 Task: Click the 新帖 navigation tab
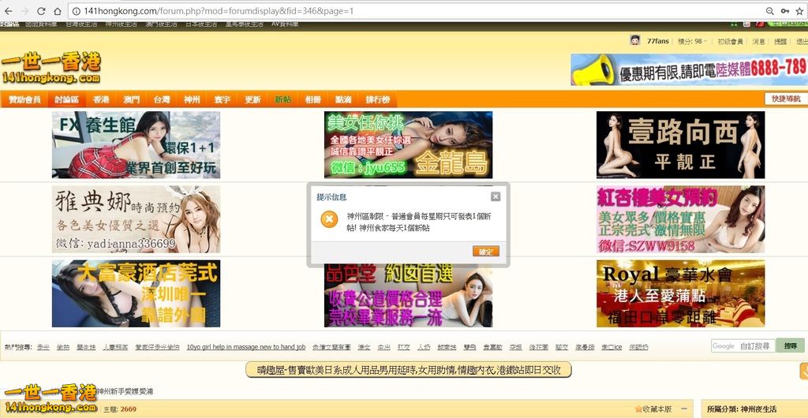pos(282,100)
